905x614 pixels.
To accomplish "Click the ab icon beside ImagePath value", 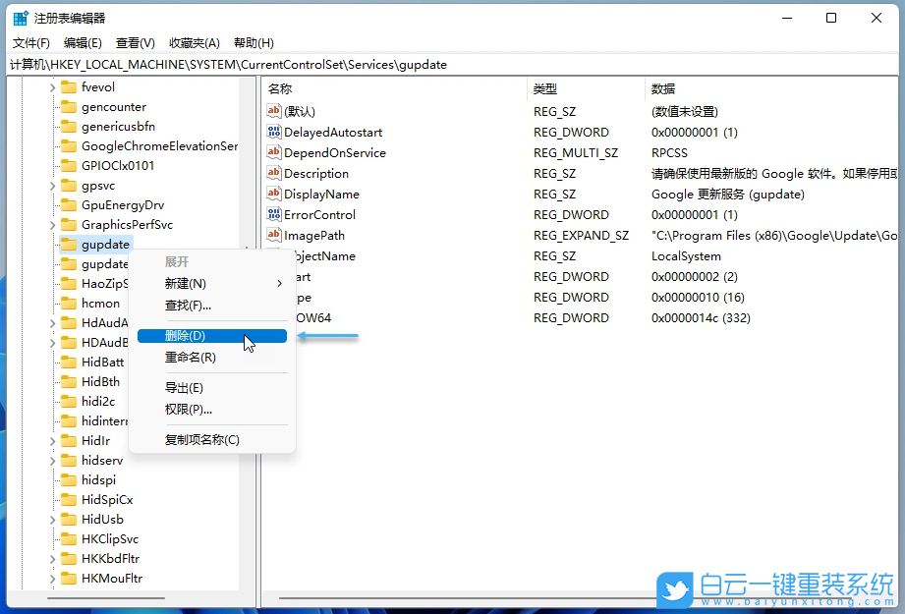I will point(276,235).
